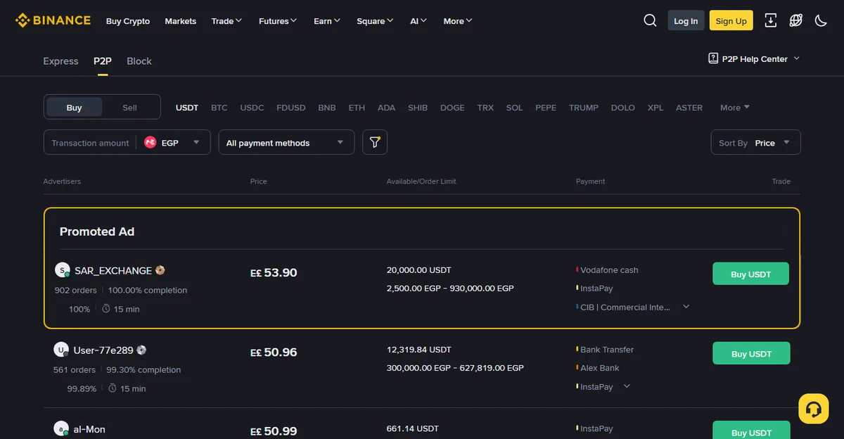Click Alex Bank payment label

600,368
